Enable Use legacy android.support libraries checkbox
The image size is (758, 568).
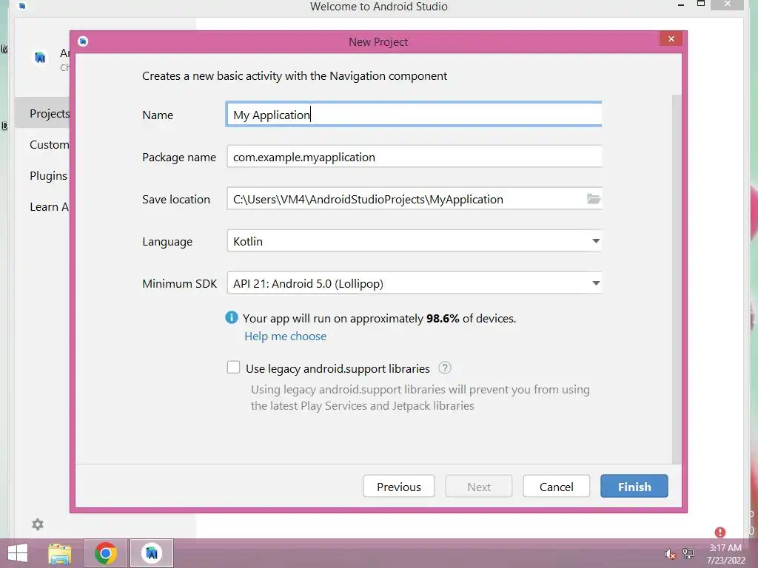point(233,368)
